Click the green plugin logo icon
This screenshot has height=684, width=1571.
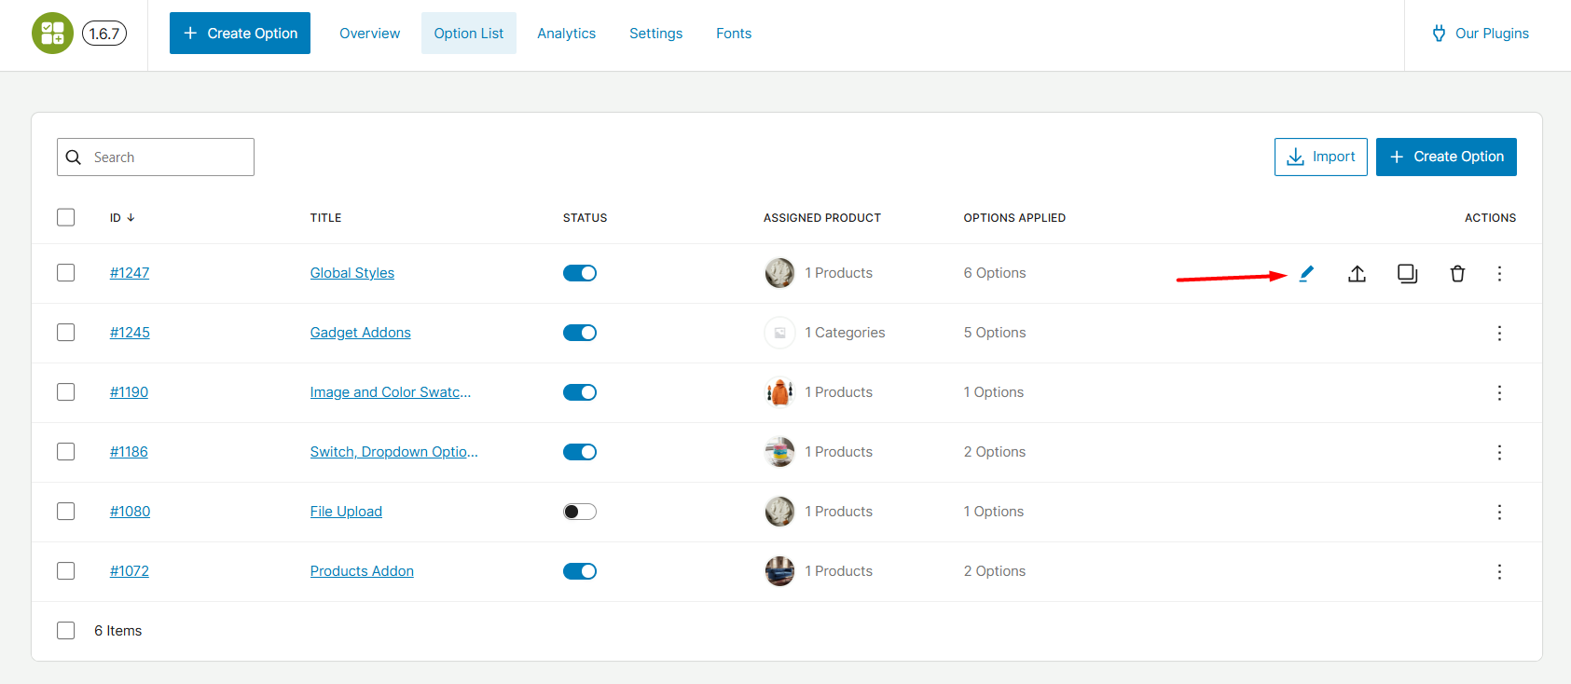(x=52, y=34)
